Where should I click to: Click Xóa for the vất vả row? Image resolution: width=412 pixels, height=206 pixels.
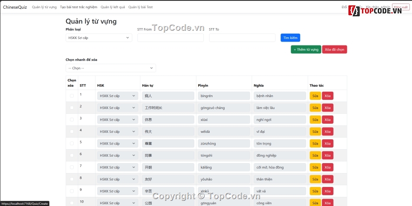pyautogui.click(x=328, y=191)
